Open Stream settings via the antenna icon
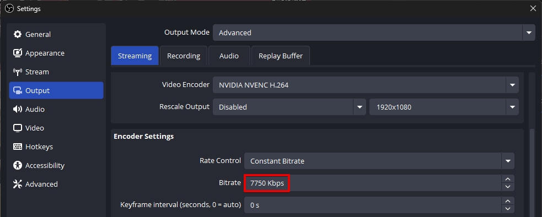Image resolution: width=542 pixels, height=217 pixels. 17,72
